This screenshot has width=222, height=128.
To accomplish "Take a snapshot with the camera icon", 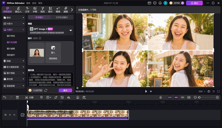I will tap(209, 91).
